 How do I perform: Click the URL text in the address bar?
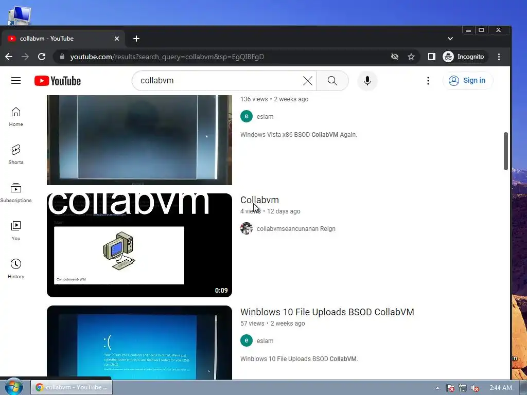click(167, 57)
